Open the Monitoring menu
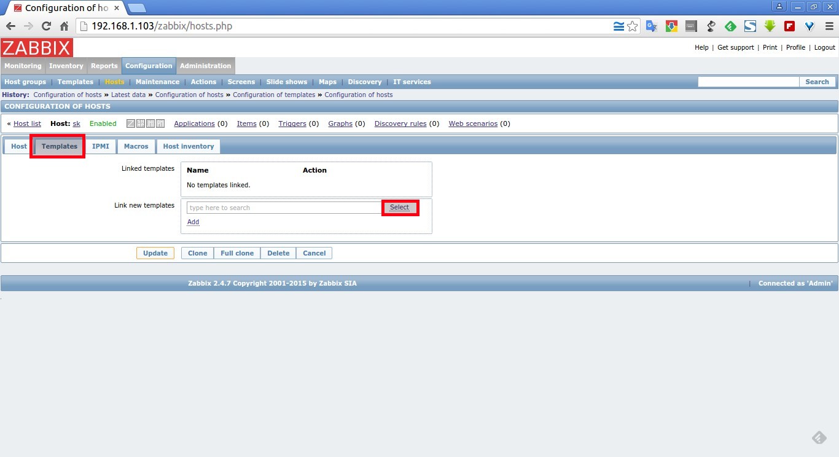 click(x=23, y=66)
